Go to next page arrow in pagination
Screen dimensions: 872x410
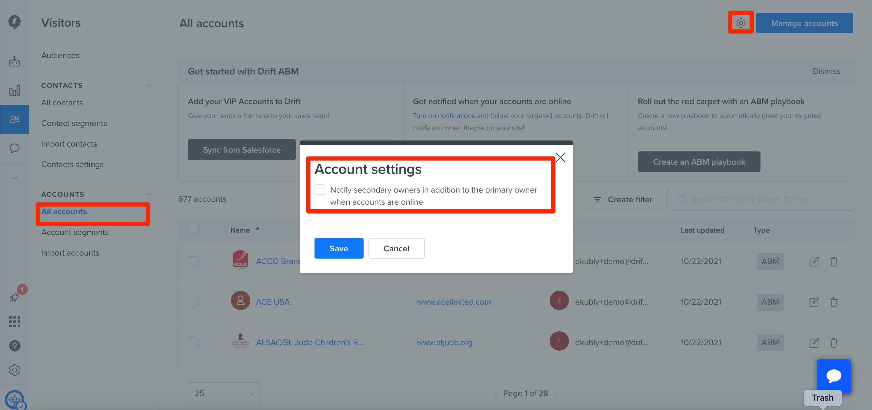point(555,394)
